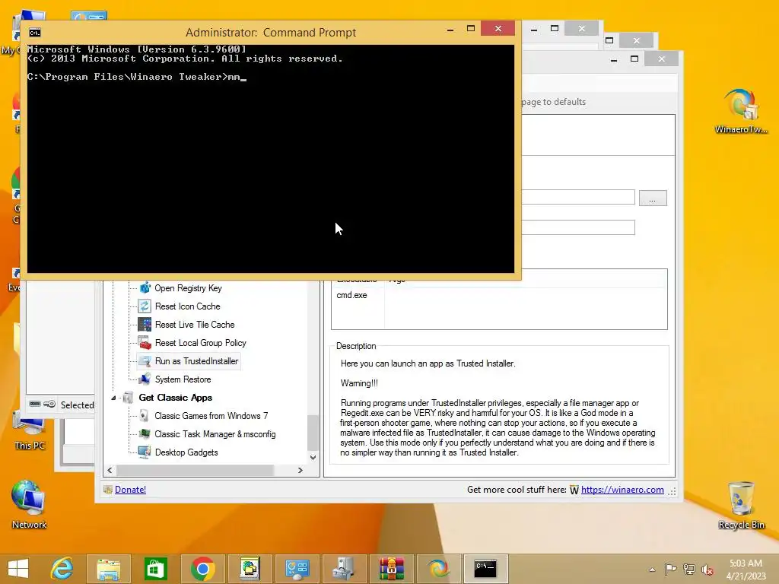The height and width of the screenshot is (584, 779).
Task: Launch Internet Explorer from taskbar
Action: pyautogui.click(x=62, y=569)
